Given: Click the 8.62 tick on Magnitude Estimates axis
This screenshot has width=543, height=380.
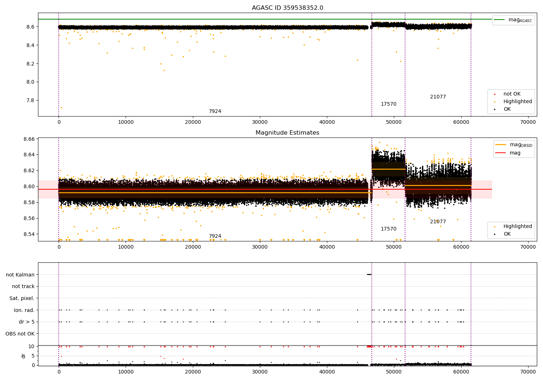Looking at the screenshot, I should [29, 170].
